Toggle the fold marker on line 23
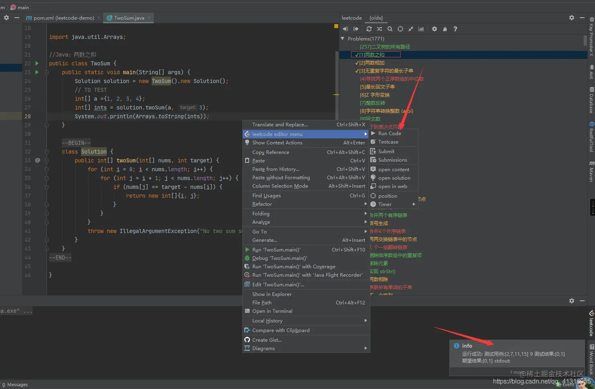 click(47, 72)
